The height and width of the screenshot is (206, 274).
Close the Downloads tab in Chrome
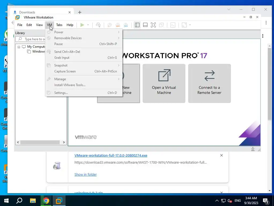click(x=70, y=12)
